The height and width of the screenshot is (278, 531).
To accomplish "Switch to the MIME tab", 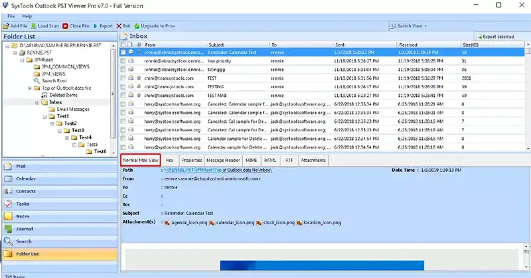I will pyautogui.click(x=252, y=160).
